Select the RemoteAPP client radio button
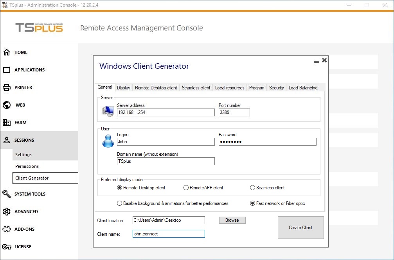This screenshot has height=260, width=394. point(186,188)
